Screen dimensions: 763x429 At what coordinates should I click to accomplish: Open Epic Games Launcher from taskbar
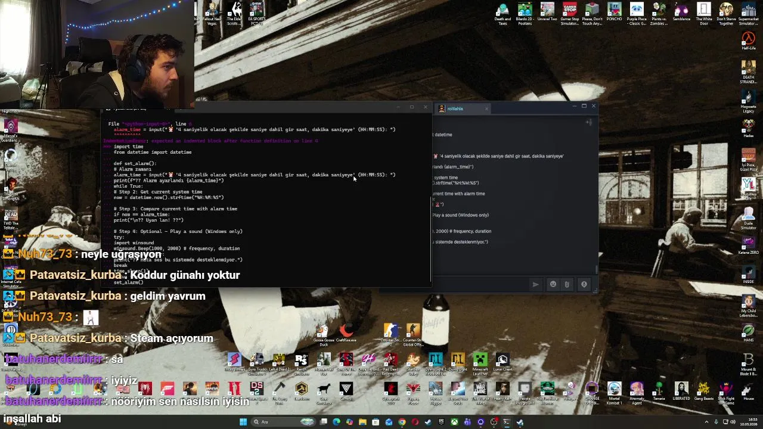click(x=441, y=422)
